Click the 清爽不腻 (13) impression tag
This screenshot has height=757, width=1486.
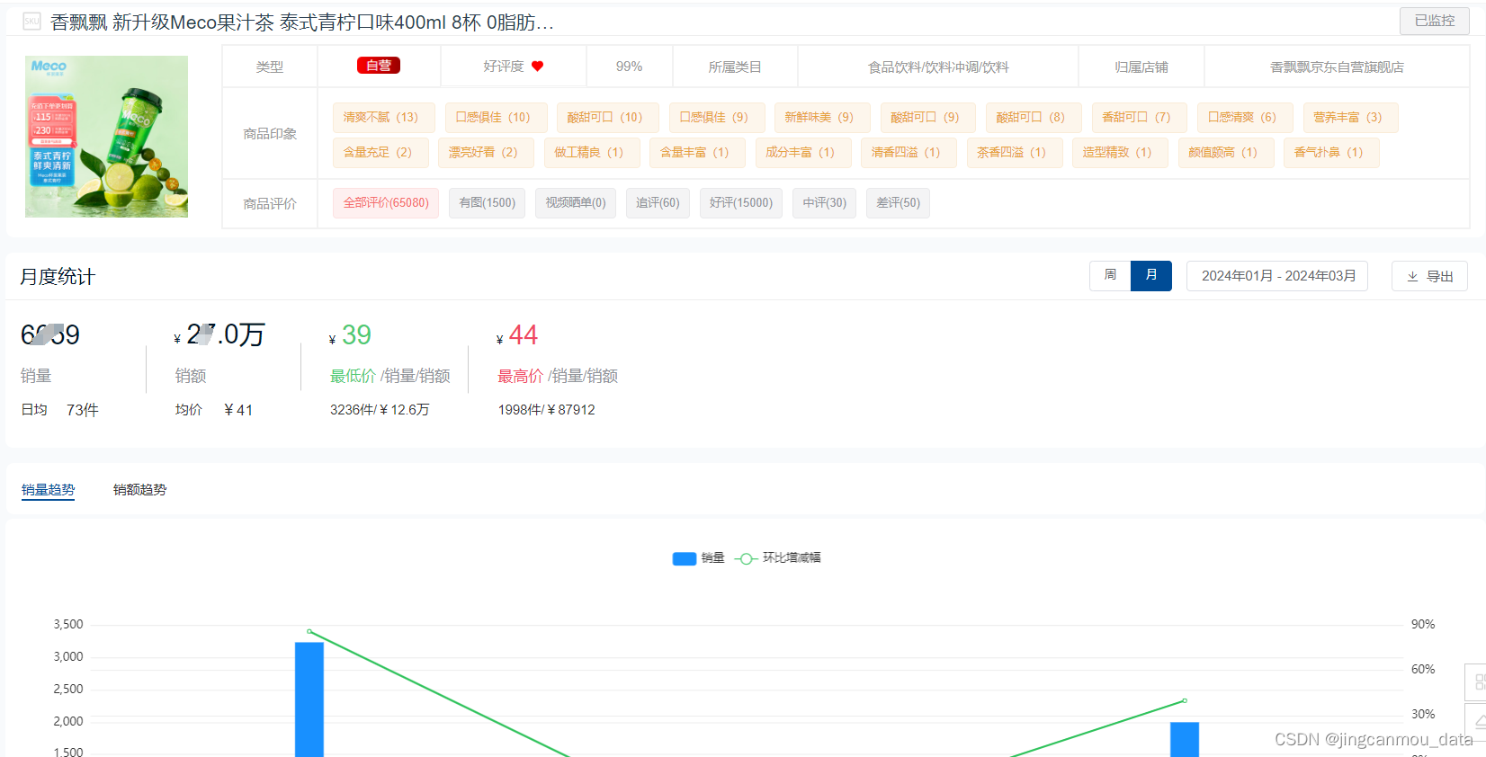(x=383, y=118)
